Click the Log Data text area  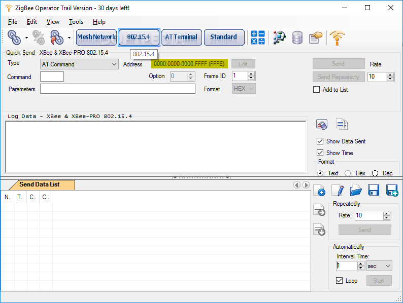tap(156, 147)
